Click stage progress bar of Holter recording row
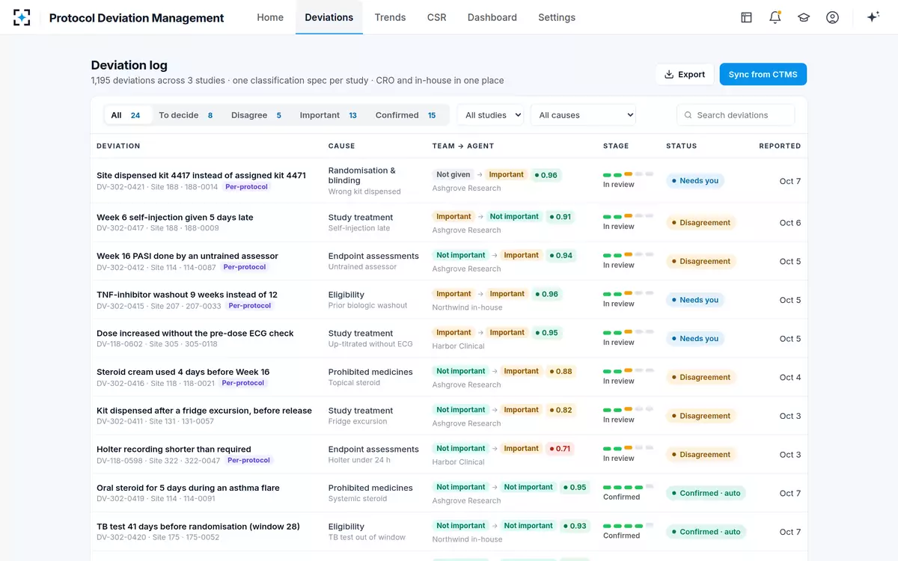Viewport: 898px width, 561px height. 629,448
